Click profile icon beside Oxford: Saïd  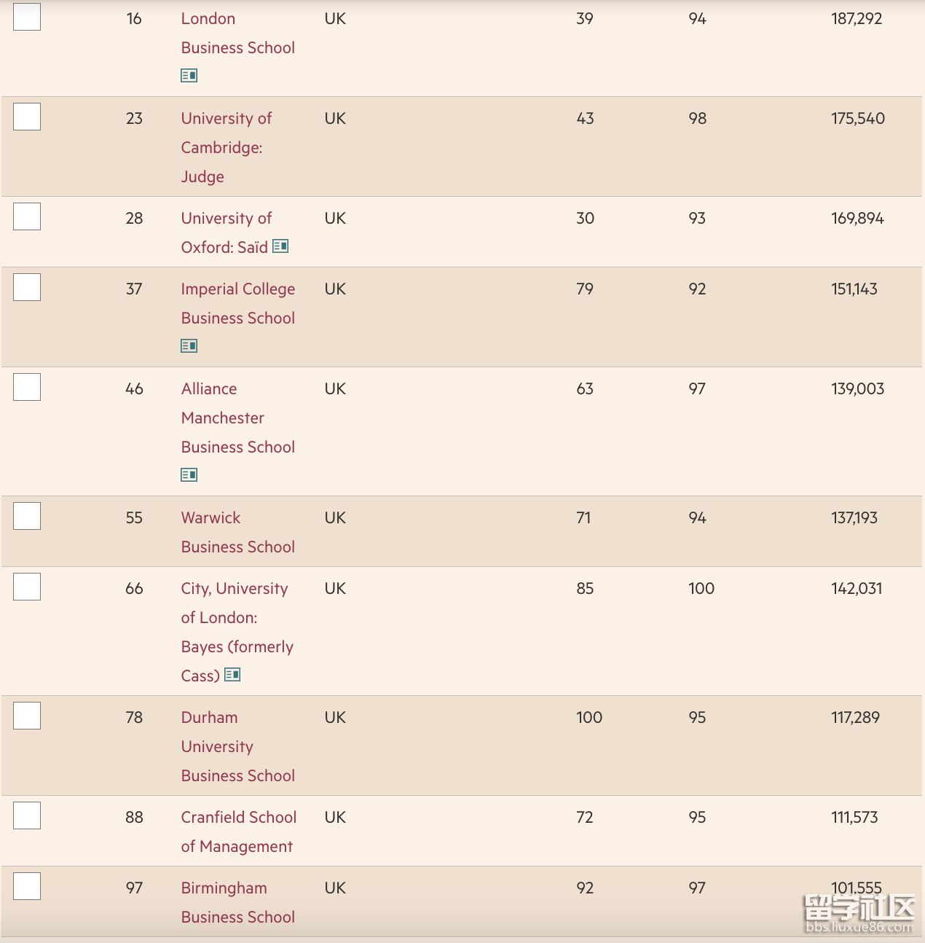tap(280, 246)
